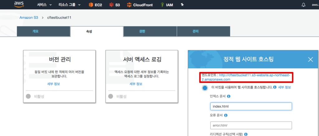Viewport: 319px width, 136px height.
Task: Select radio to host website with this bucket
Action: click(x=205, y=88)
